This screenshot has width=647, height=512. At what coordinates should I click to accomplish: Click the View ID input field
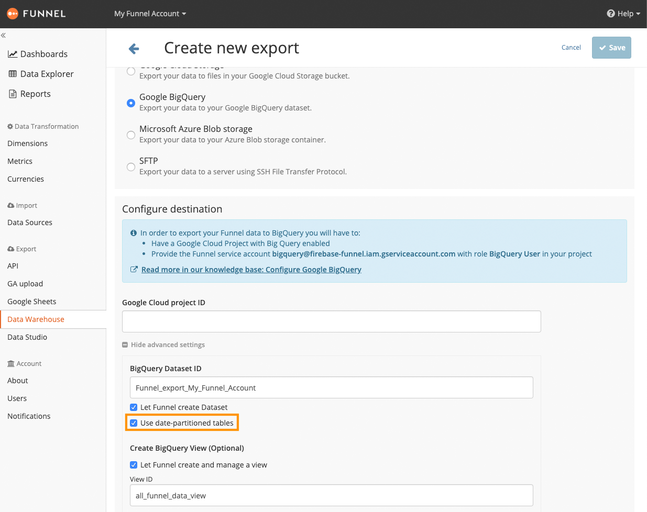point(332,495)
